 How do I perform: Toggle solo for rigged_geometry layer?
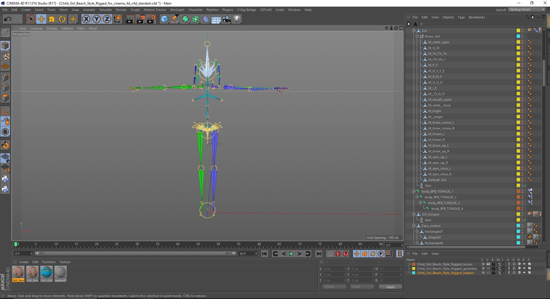483,269
